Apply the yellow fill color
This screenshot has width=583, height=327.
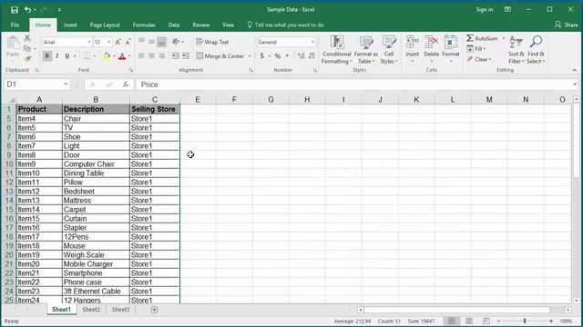tap(107, 56)
